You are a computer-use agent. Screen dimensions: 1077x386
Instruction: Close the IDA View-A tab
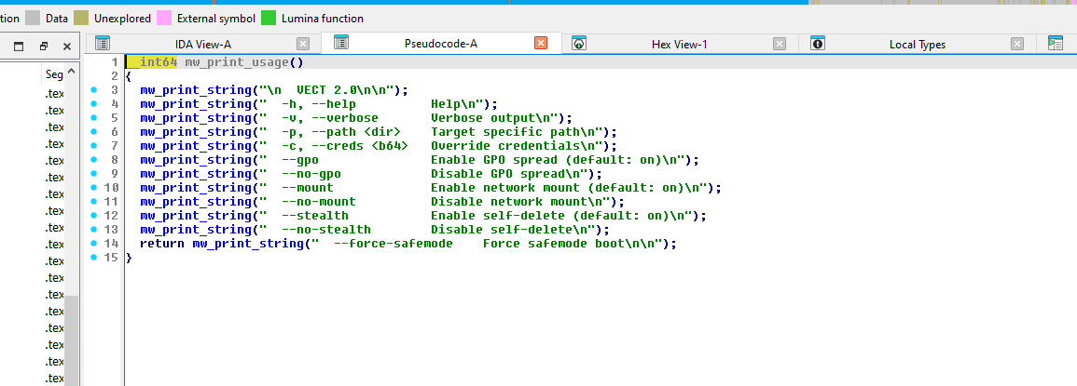302,44
